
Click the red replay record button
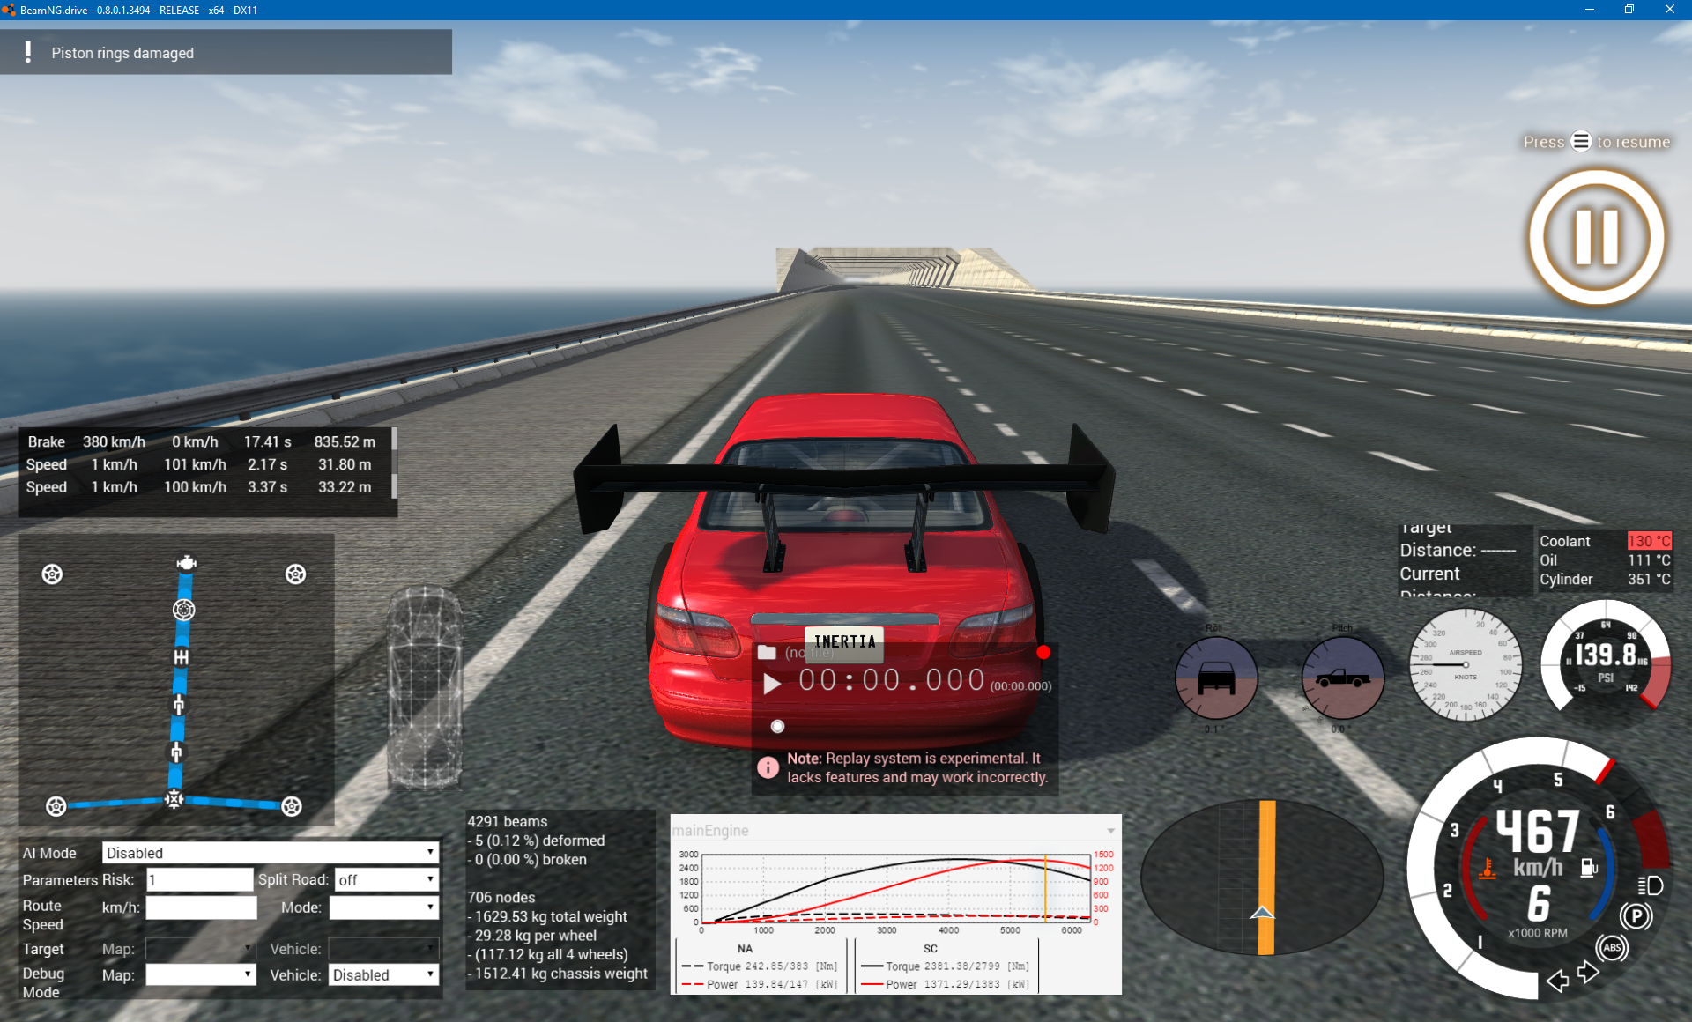pos(1043,653)
